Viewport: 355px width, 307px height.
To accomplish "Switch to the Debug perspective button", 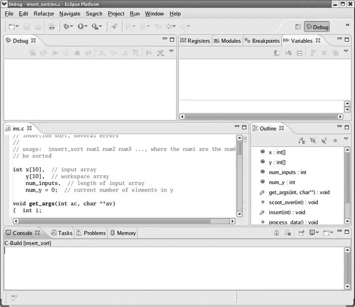I will (x=317, y=27).
